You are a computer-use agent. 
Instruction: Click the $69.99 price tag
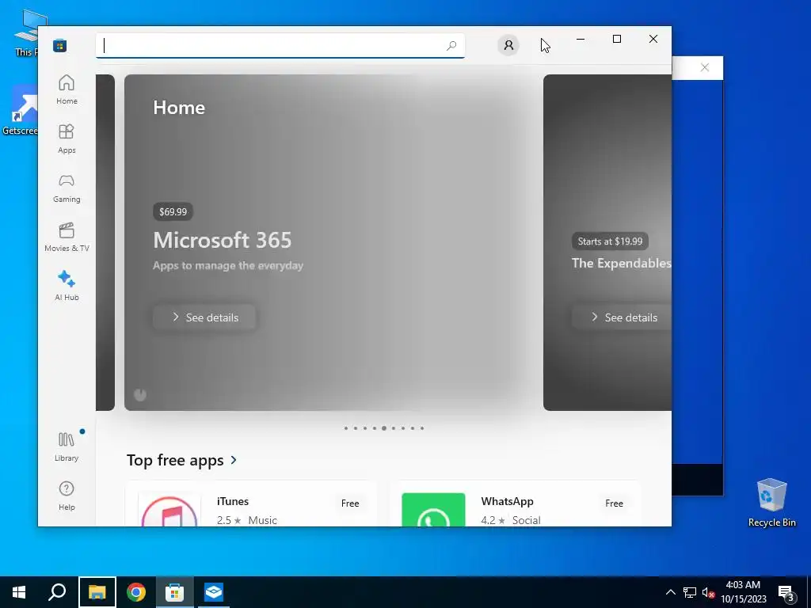(x=173, y=211)
